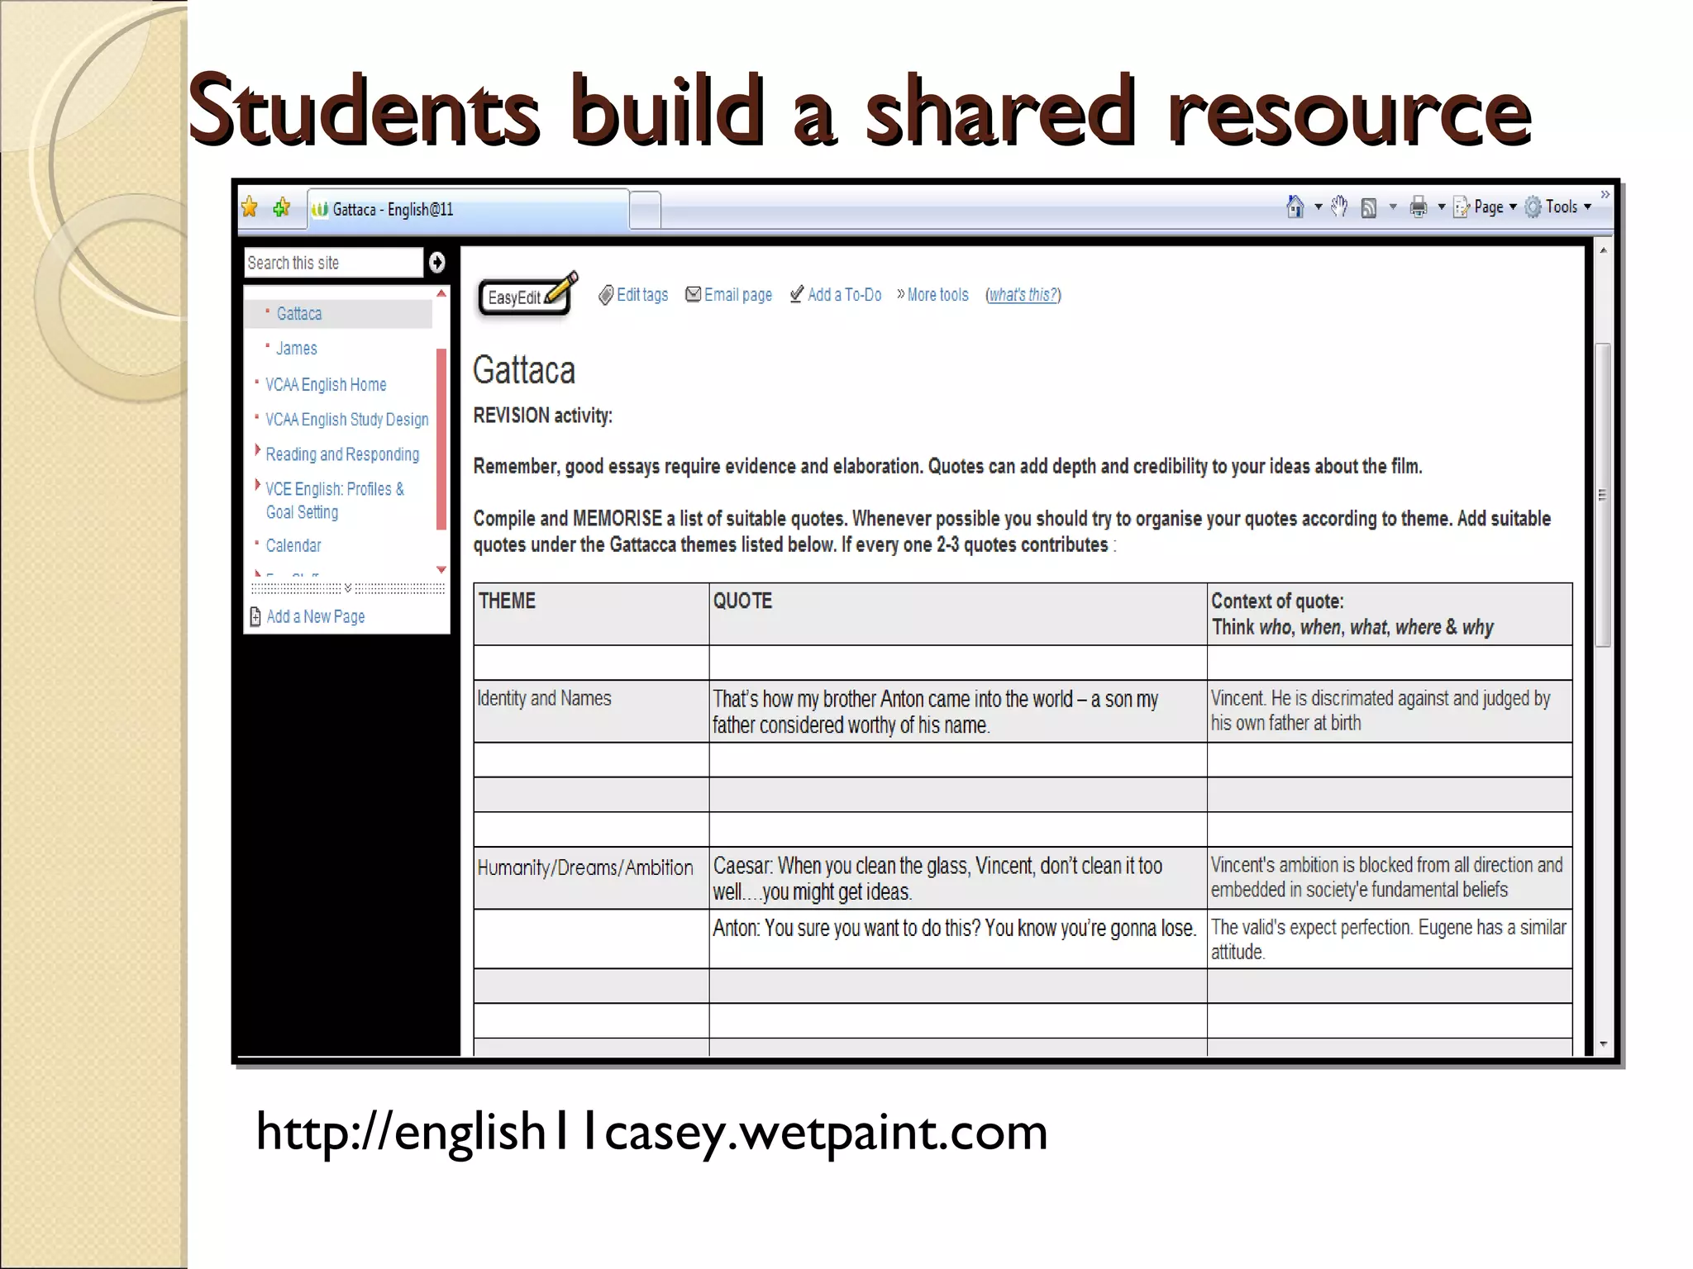Open the Tools menu

coord(1558,207)
